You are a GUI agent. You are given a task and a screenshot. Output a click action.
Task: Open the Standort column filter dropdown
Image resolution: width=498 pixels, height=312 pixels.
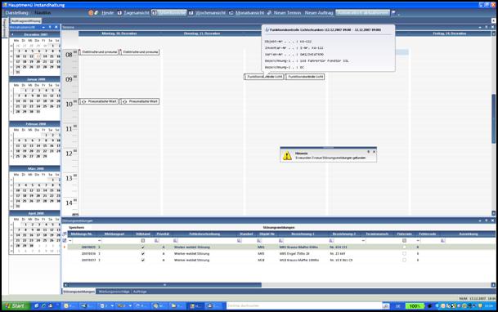(240, 241)
